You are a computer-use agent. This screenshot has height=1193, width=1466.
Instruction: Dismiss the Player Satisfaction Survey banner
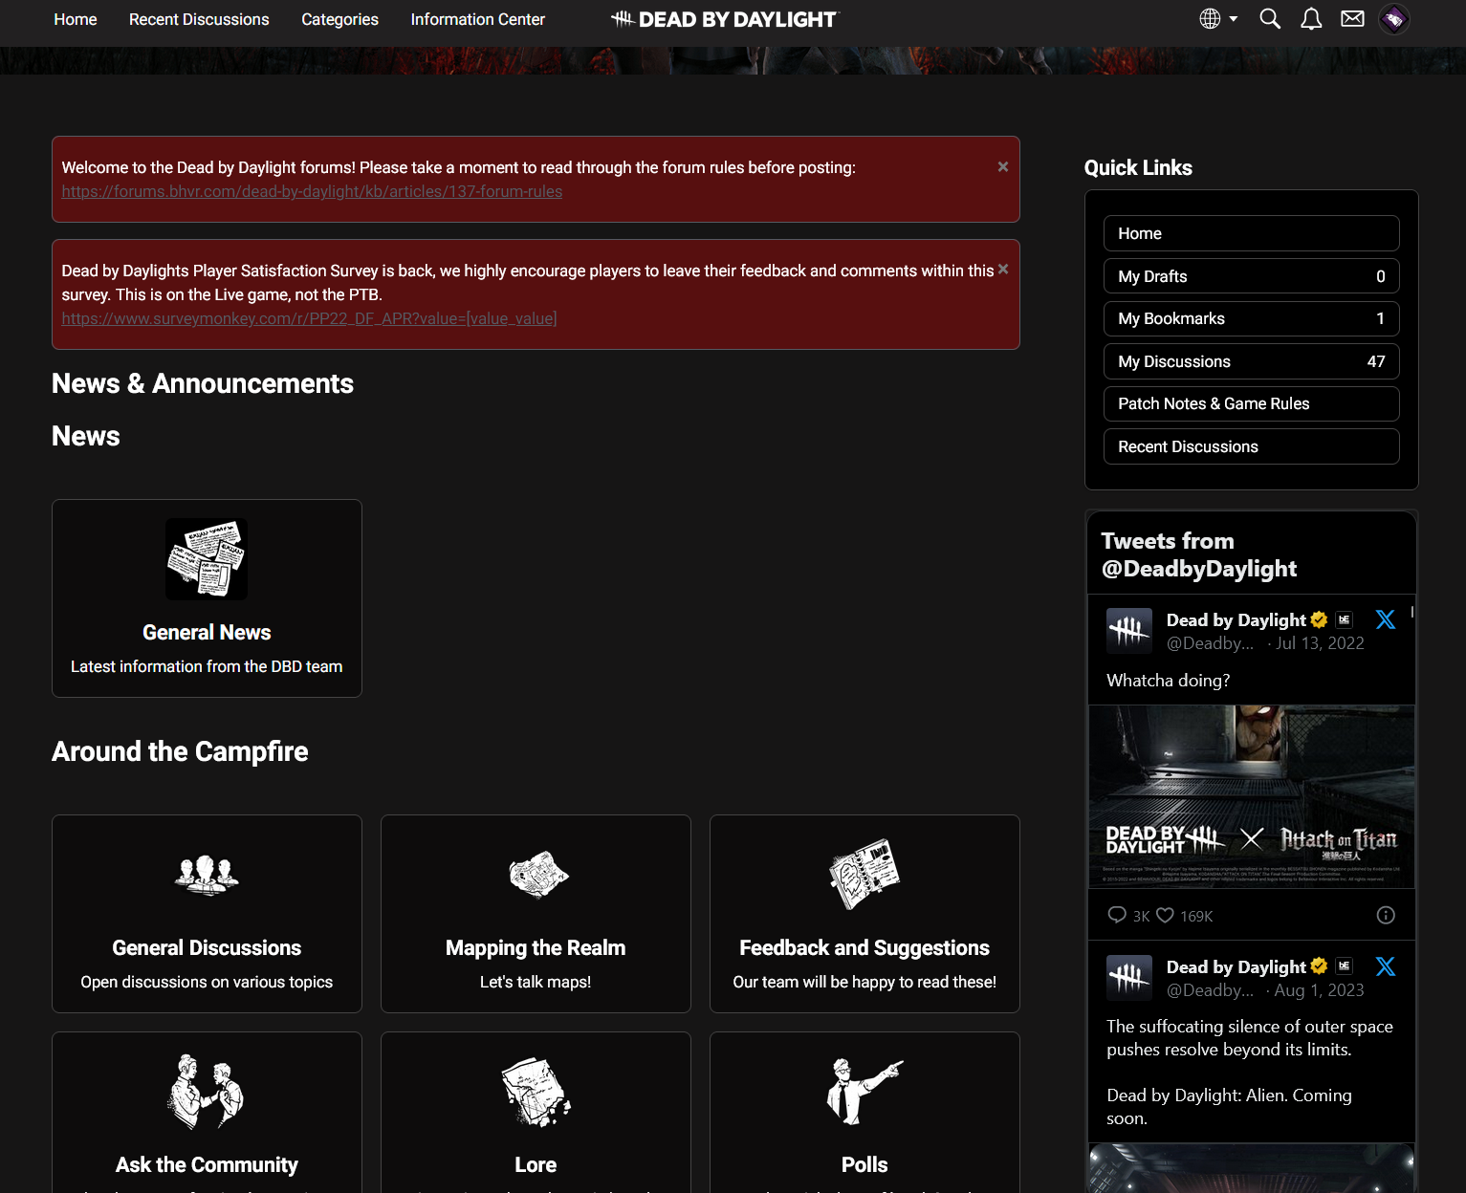pos(1003,269)
